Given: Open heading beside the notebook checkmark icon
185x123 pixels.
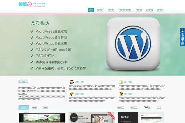Looking at the screenshot, I should click(129, 82).
